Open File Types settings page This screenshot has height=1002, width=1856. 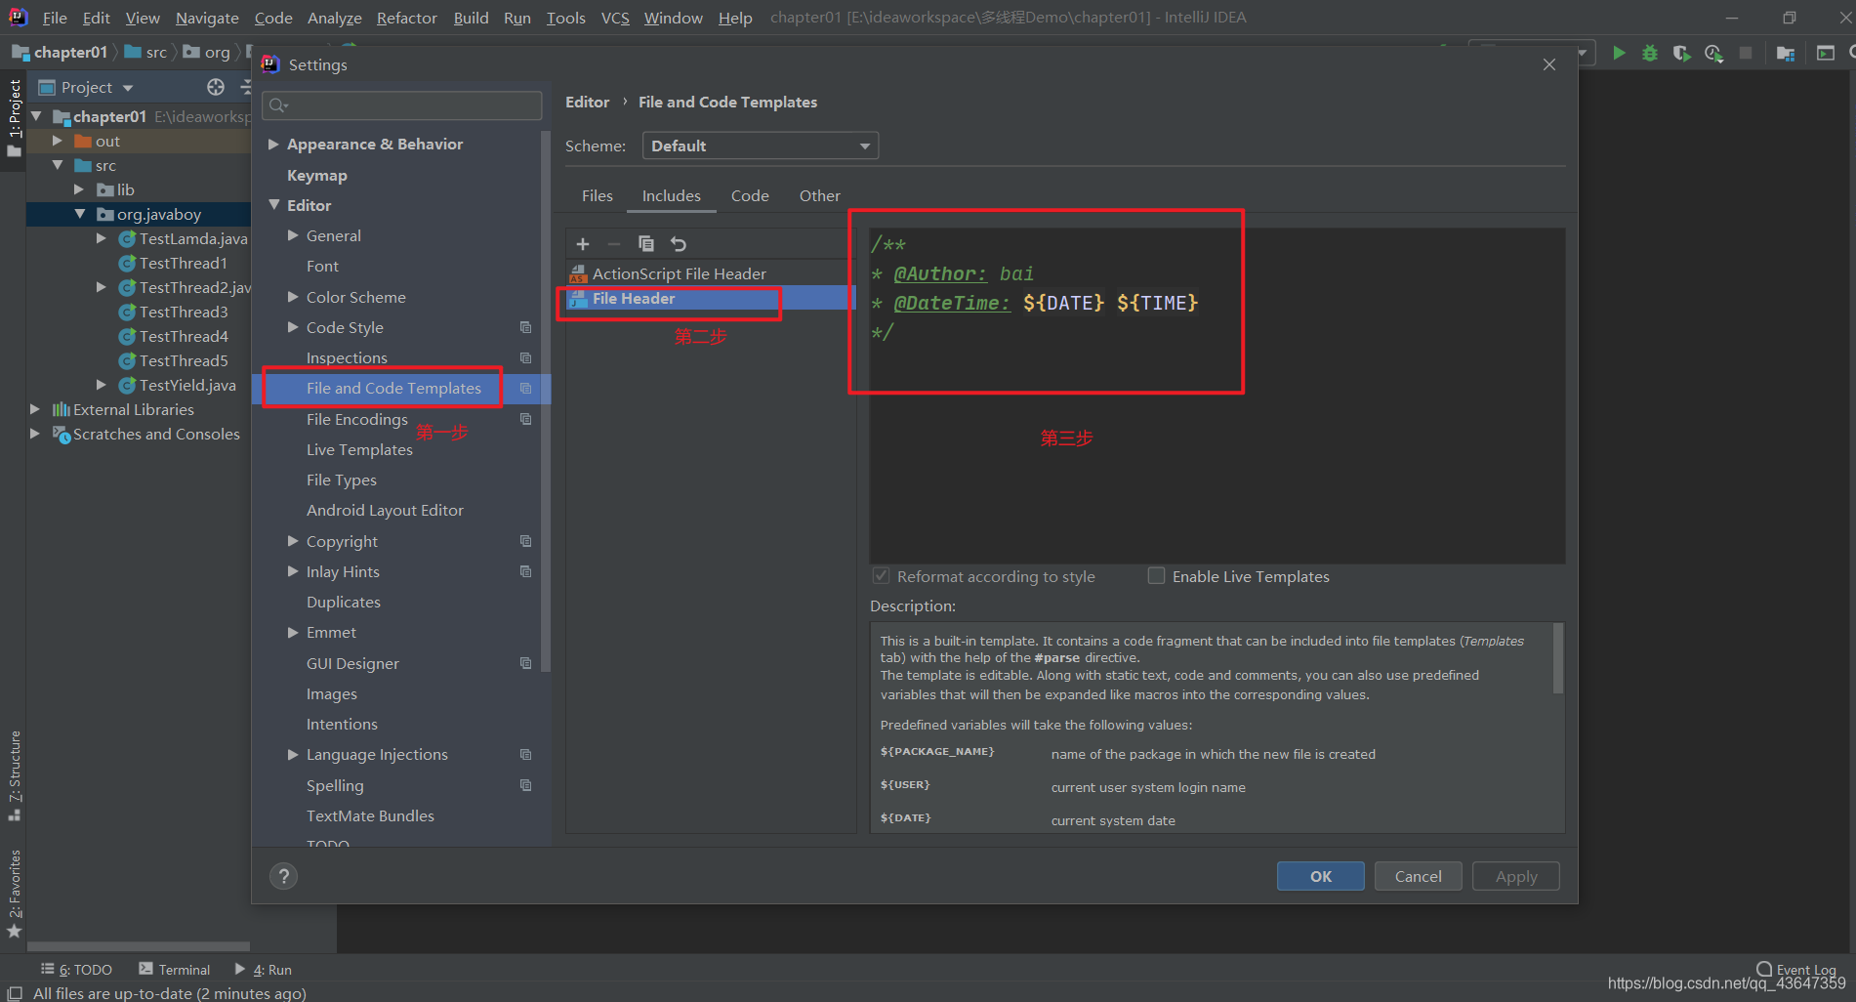pos(341,480)
